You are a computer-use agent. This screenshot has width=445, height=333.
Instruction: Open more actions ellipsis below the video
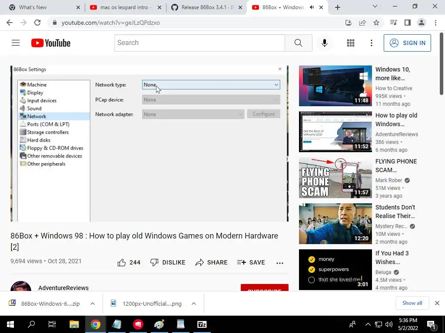tap(280, 263)
